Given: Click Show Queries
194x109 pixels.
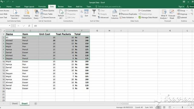Looking at the screenshot, I should click(x=47, y=11).
